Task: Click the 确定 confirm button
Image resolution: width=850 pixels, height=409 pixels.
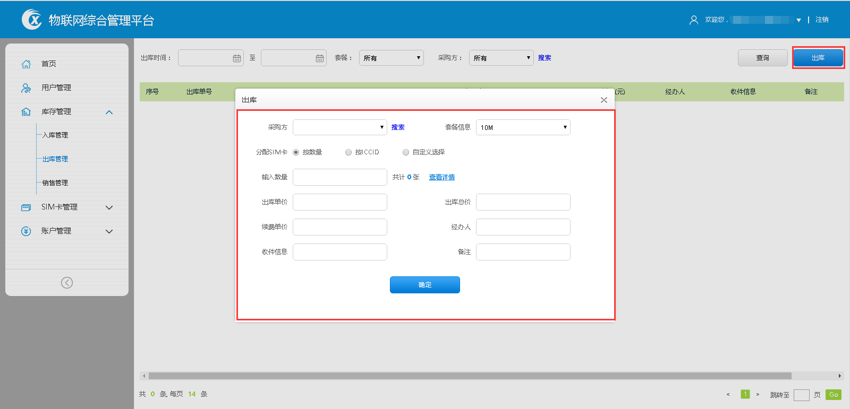Action: coord(424,285)
